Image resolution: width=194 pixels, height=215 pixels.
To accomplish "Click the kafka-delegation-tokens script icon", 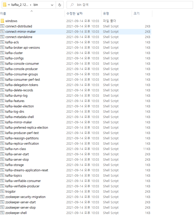I will pos(2,85).
